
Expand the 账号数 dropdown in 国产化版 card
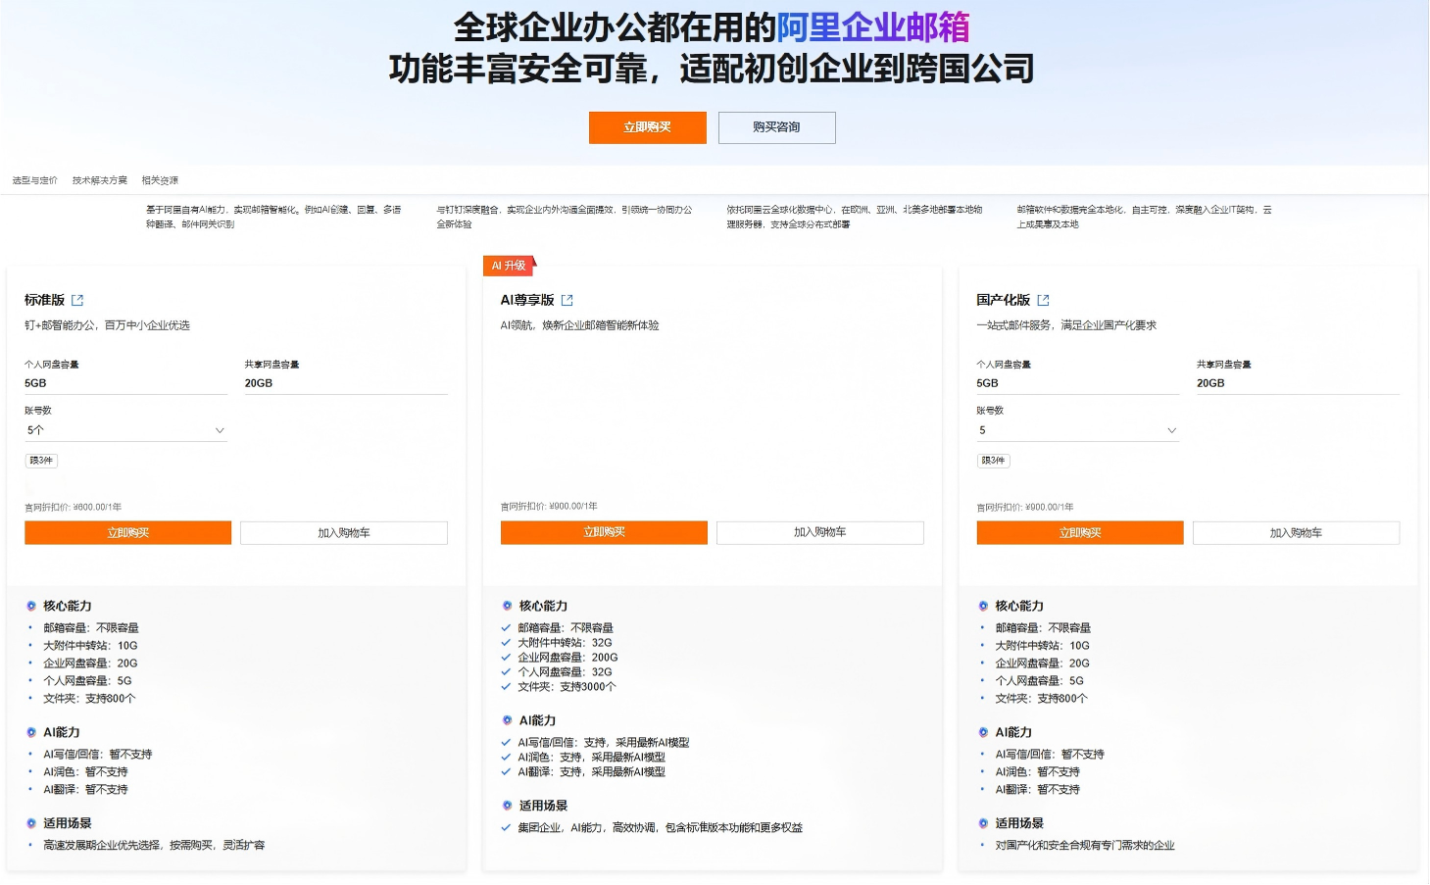click(x=1077, y=429)
